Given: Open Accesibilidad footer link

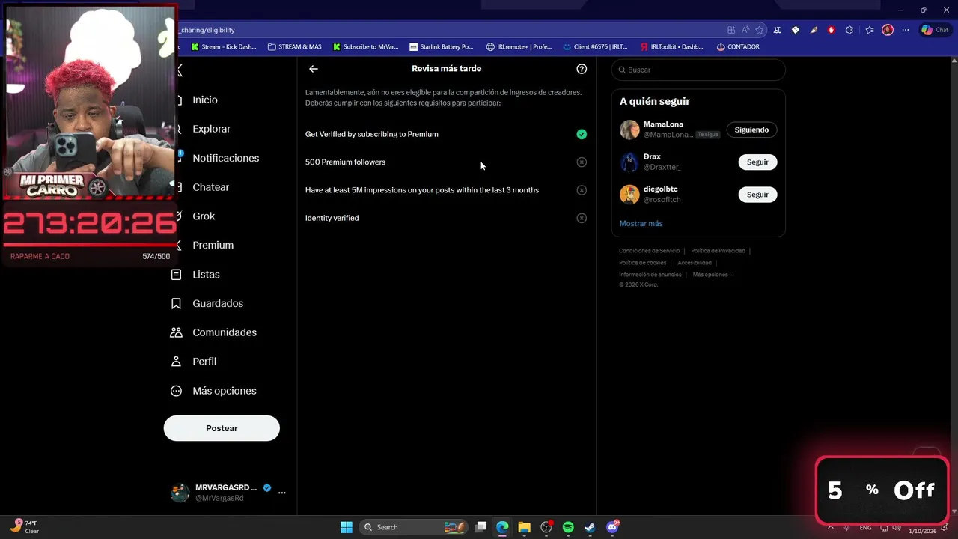Looking at the screenshot, I should click(695, 263).
